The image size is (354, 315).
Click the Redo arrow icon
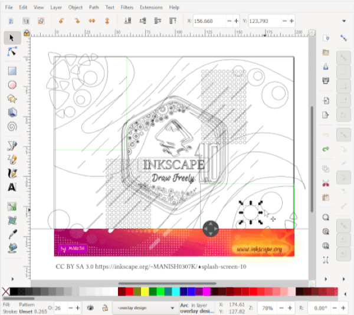326,149
